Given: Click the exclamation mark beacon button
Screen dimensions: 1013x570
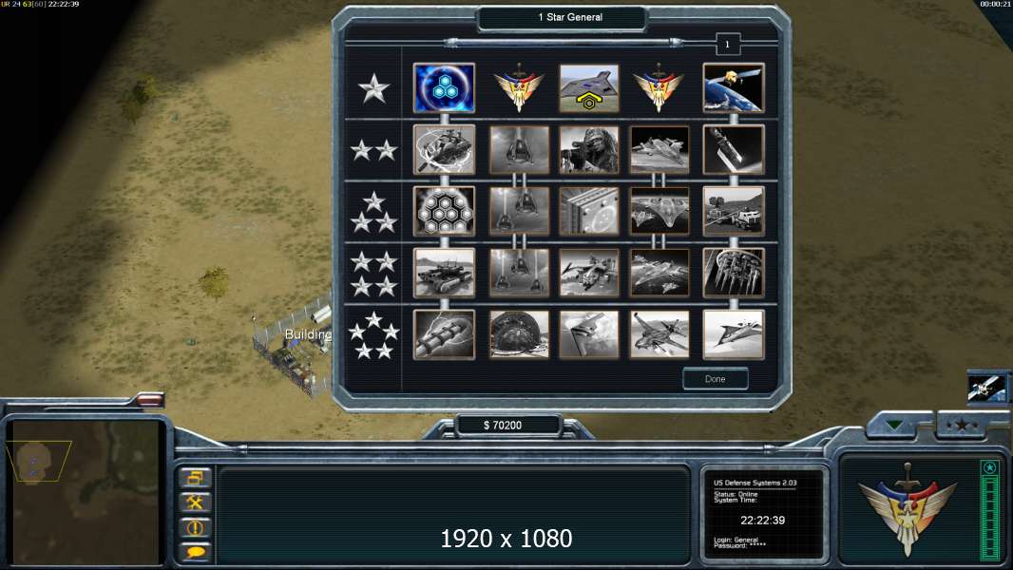Looking at the screenshot, I should pyautogui.click(x=195, y=527).
